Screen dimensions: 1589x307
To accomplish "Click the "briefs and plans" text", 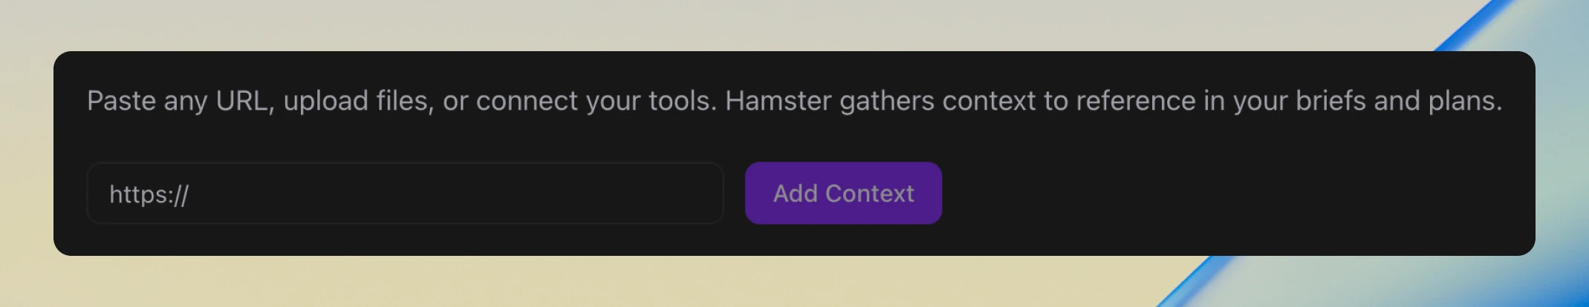I will click(x=1398, y=101).
